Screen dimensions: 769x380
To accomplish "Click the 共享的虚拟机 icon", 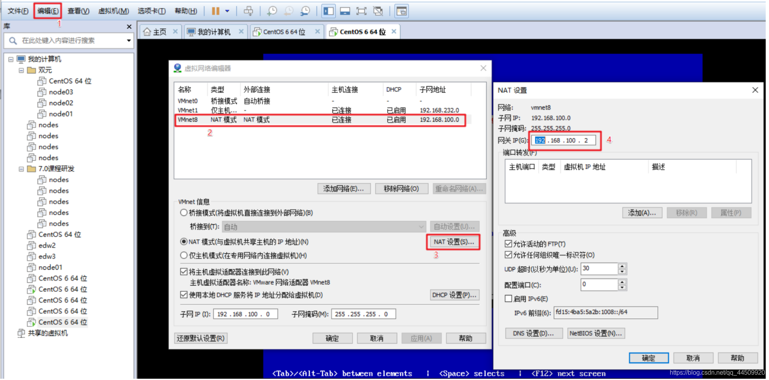I will click(x=21, y=333).
